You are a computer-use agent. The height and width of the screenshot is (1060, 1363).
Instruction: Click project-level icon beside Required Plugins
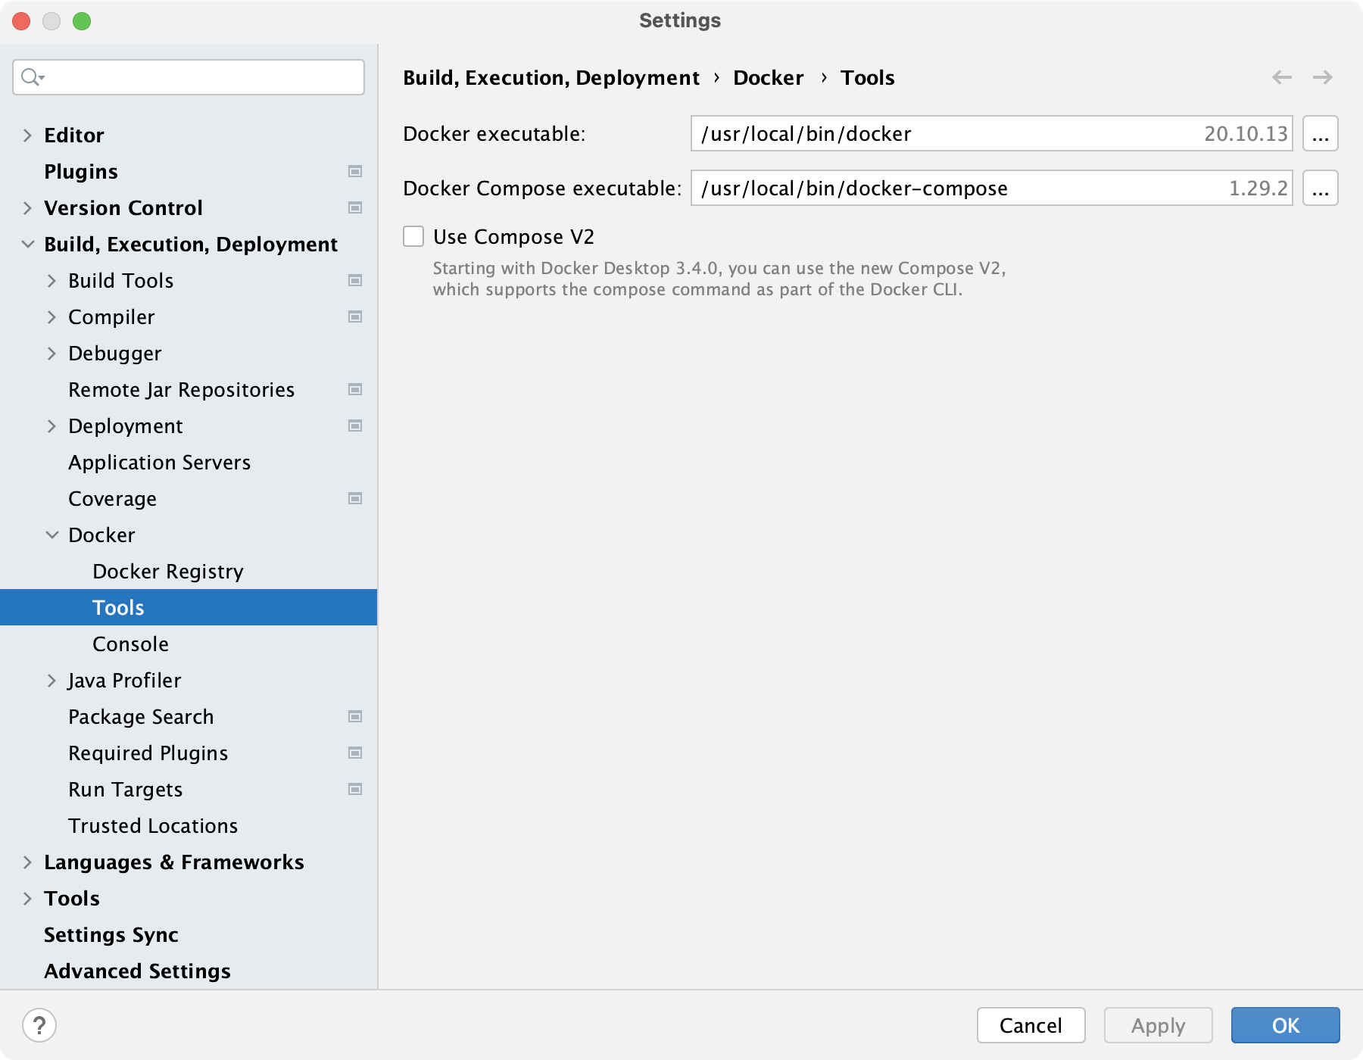coord(354,753)
